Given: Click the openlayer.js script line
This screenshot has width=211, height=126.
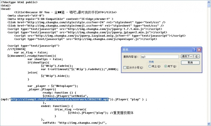Looking at the screenshot, I should [86, 39].
